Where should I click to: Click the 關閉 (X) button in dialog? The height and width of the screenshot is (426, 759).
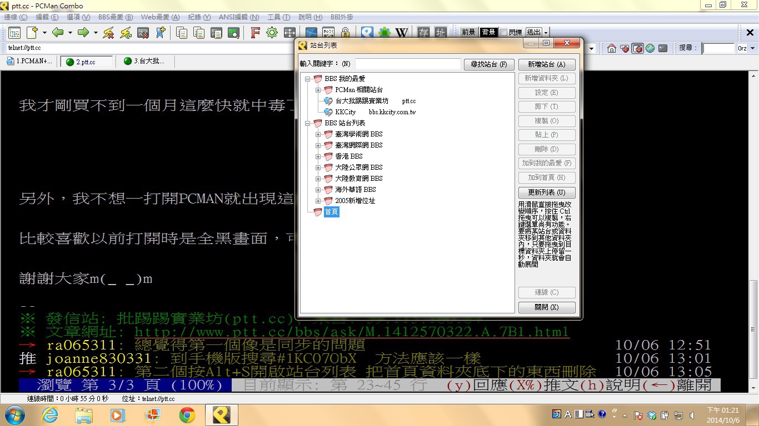pos(547,307)
